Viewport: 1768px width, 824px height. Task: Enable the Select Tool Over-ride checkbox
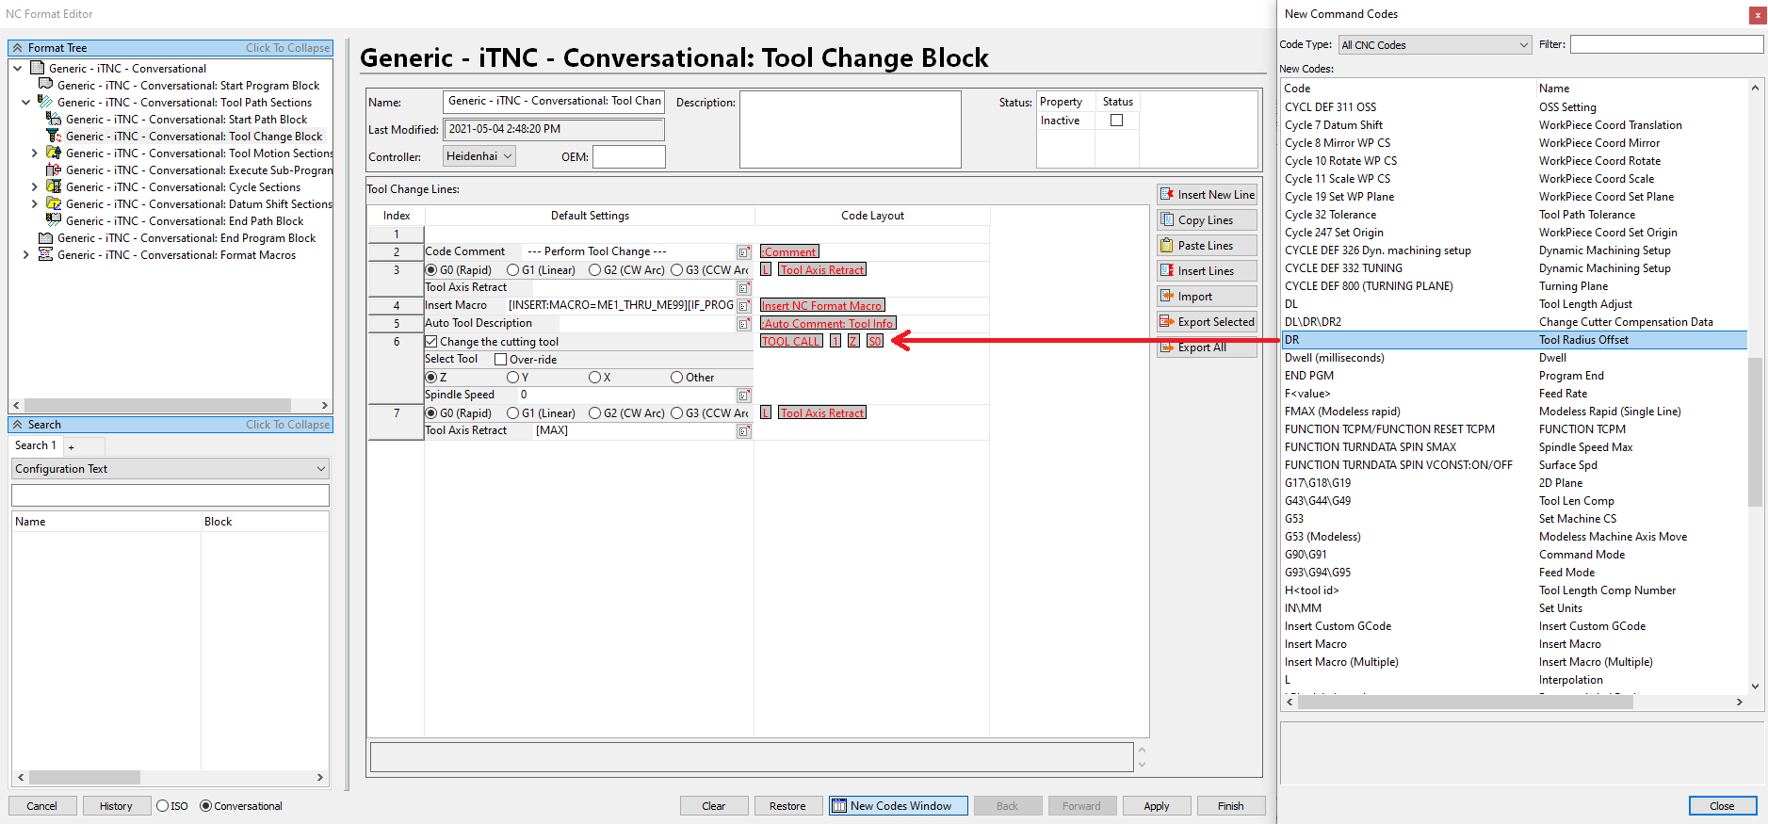[501, 360]
